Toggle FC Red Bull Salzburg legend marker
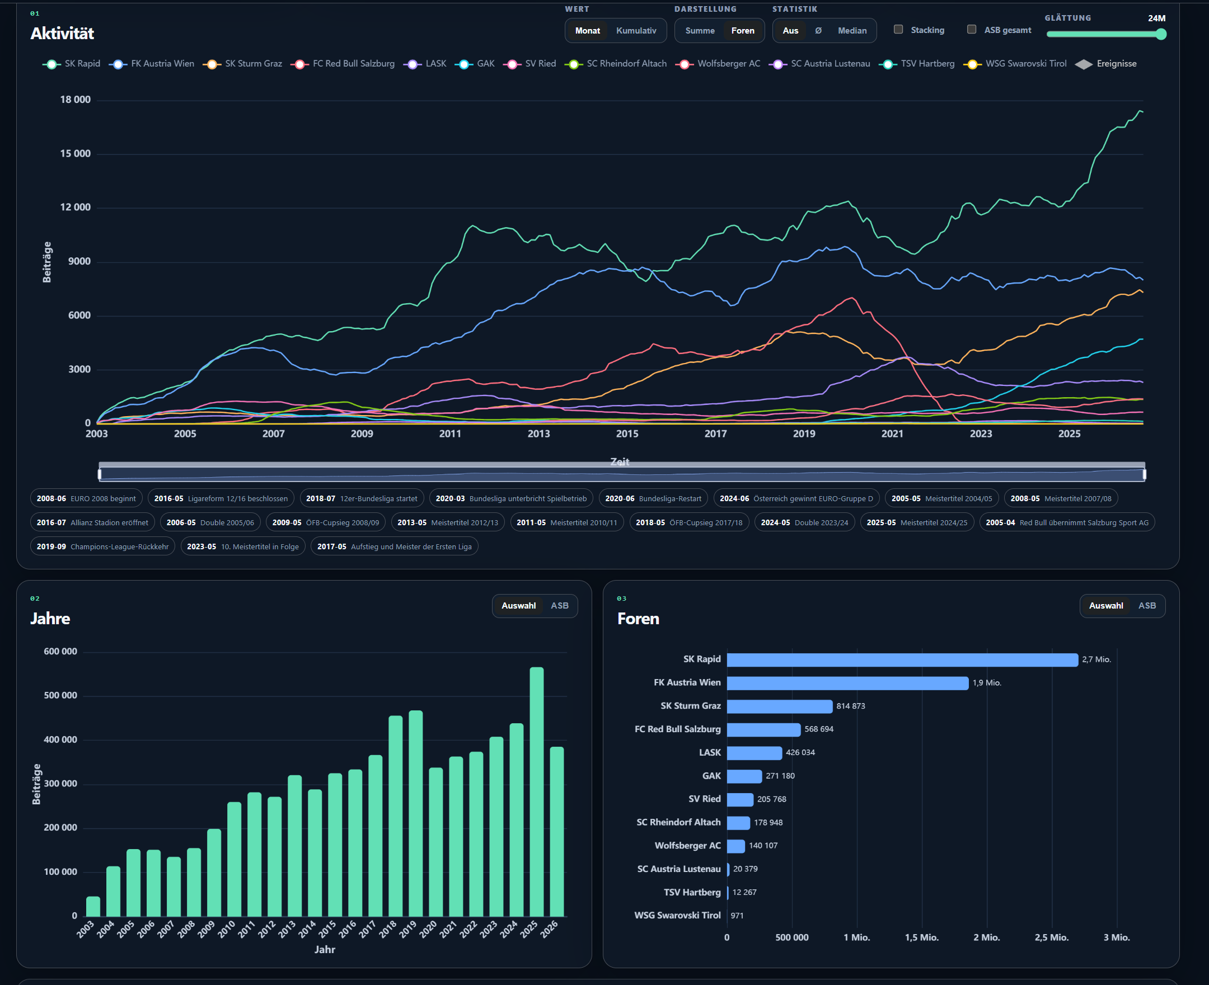Viewport: 1209px width, 985px height. (299, 64)
